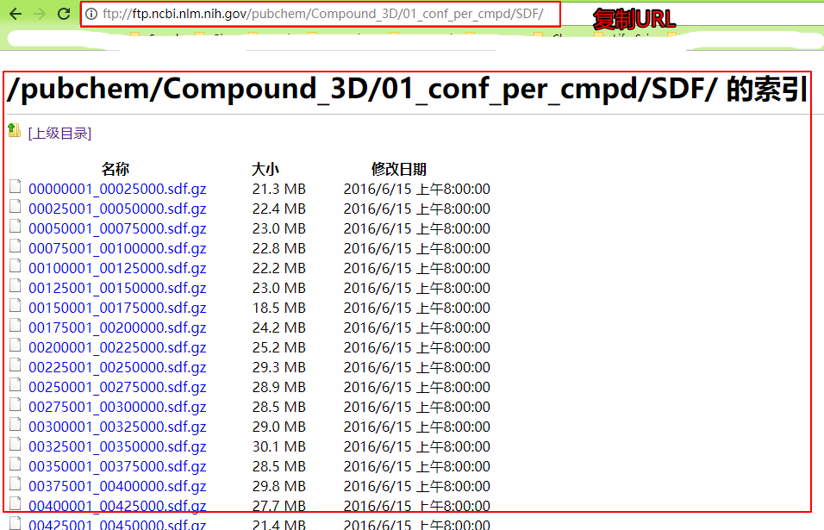The height and width of the screenshot is (530, 824).
Task: Click the 24.2 MB size value
Action: [x=279, y=327]
